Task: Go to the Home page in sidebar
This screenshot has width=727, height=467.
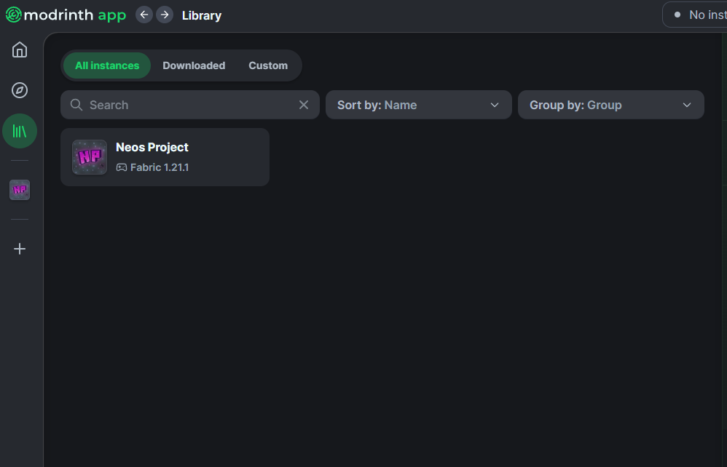Action: (20, 49)
